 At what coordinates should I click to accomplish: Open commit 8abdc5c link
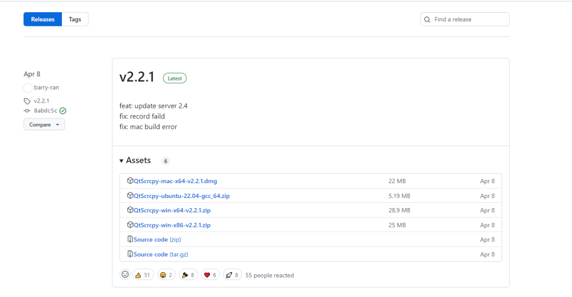pos(46,111)
